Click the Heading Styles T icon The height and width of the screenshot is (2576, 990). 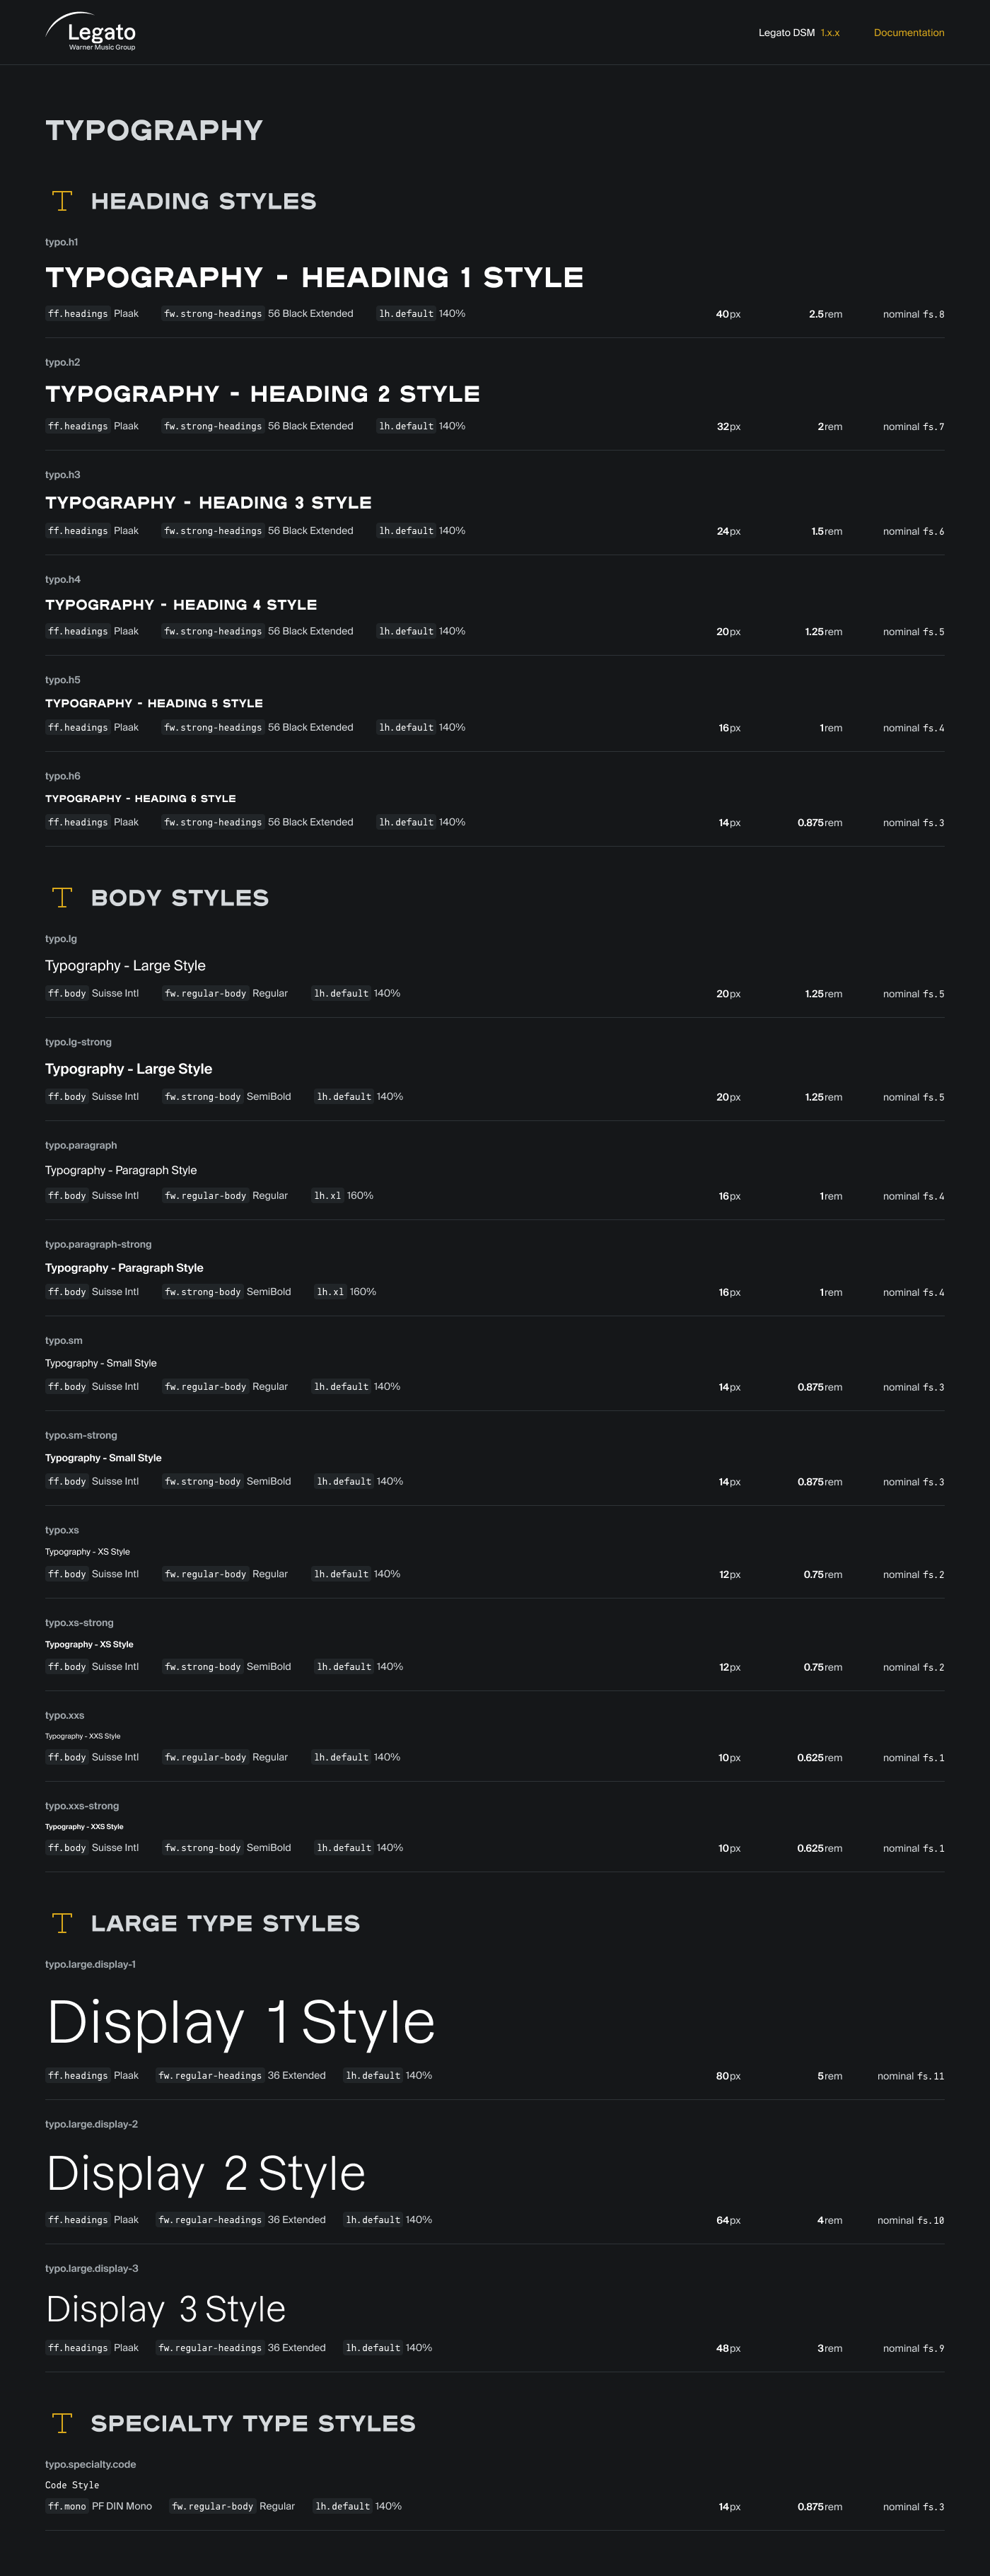point(62,201)
